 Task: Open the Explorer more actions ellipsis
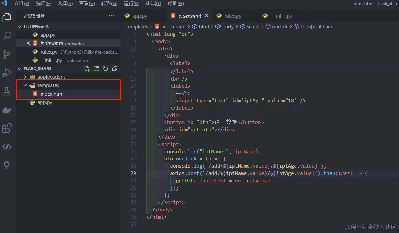[x=111, y=16]
